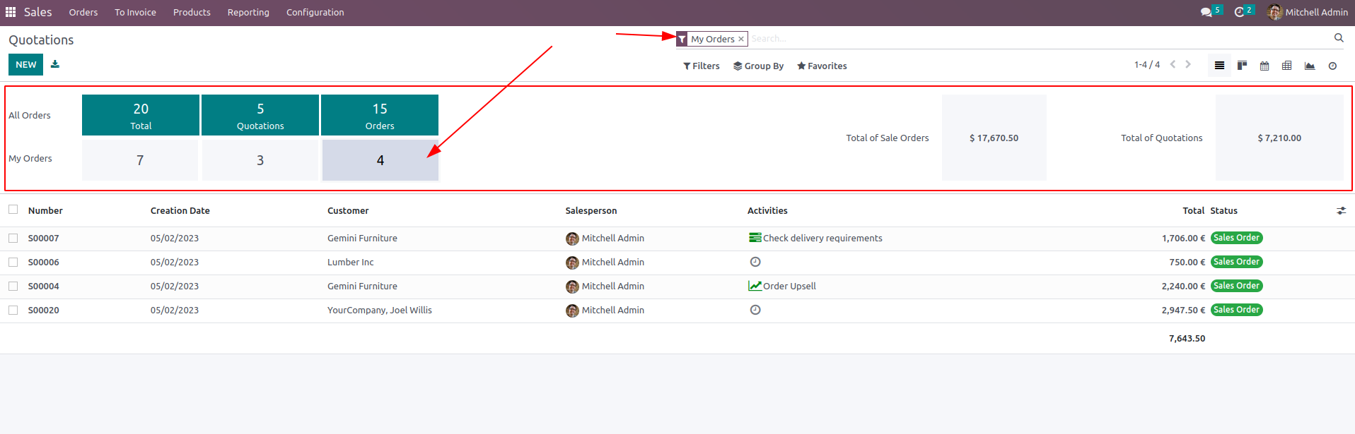Click Check delivery requirements activity icon
Viewport: 1355px width, 434px height.
(755, 238)
